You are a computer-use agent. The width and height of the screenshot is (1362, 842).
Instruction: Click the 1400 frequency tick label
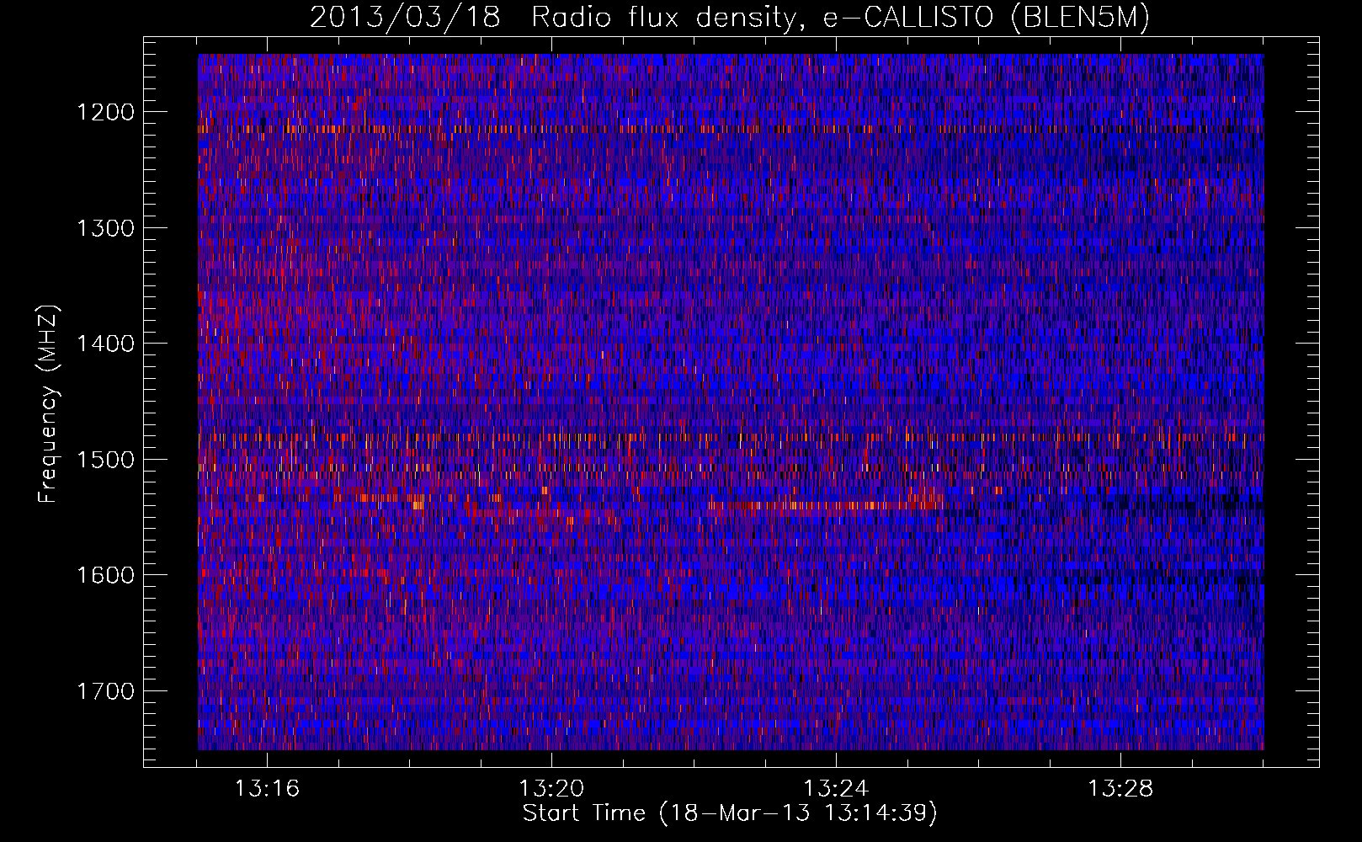(x=105, y=344)
